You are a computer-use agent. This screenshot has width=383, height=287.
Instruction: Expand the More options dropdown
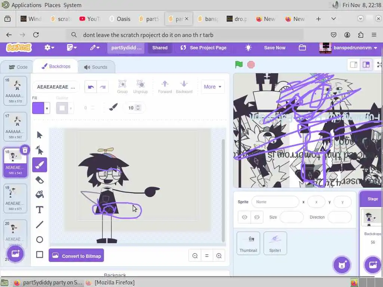212,87
